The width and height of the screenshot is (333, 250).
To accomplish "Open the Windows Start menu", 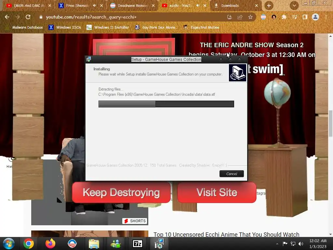I will click(x=9, y=243).
